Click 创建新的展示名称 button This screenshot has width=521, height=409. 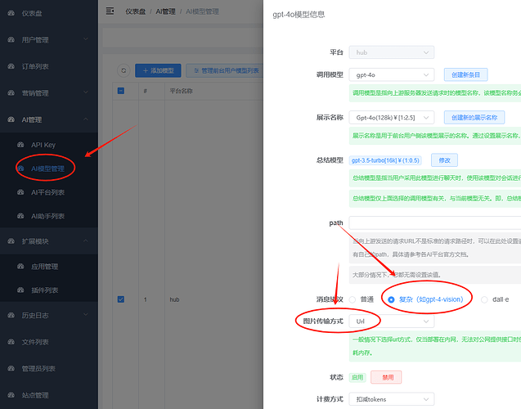(474, 118)
